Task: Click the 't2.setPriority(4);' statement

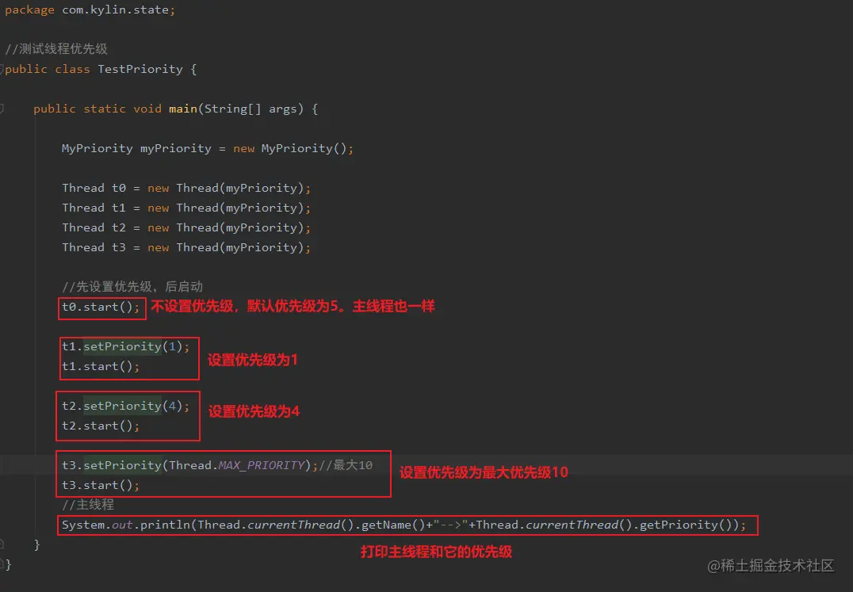Action: click(126, 406)
